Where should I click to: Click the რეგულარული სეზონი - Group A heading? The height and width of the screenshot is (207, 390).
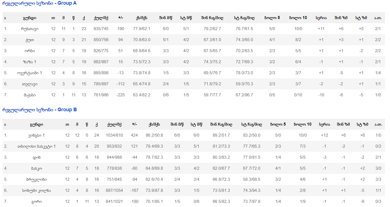[39, 3]
